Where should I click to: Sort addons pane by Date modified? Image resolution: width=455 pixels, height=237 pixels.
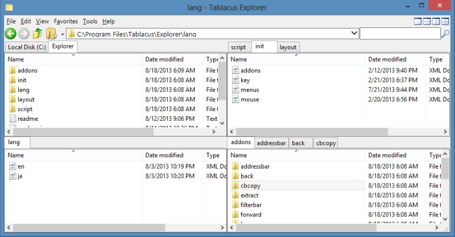click(x=395, y=156)
